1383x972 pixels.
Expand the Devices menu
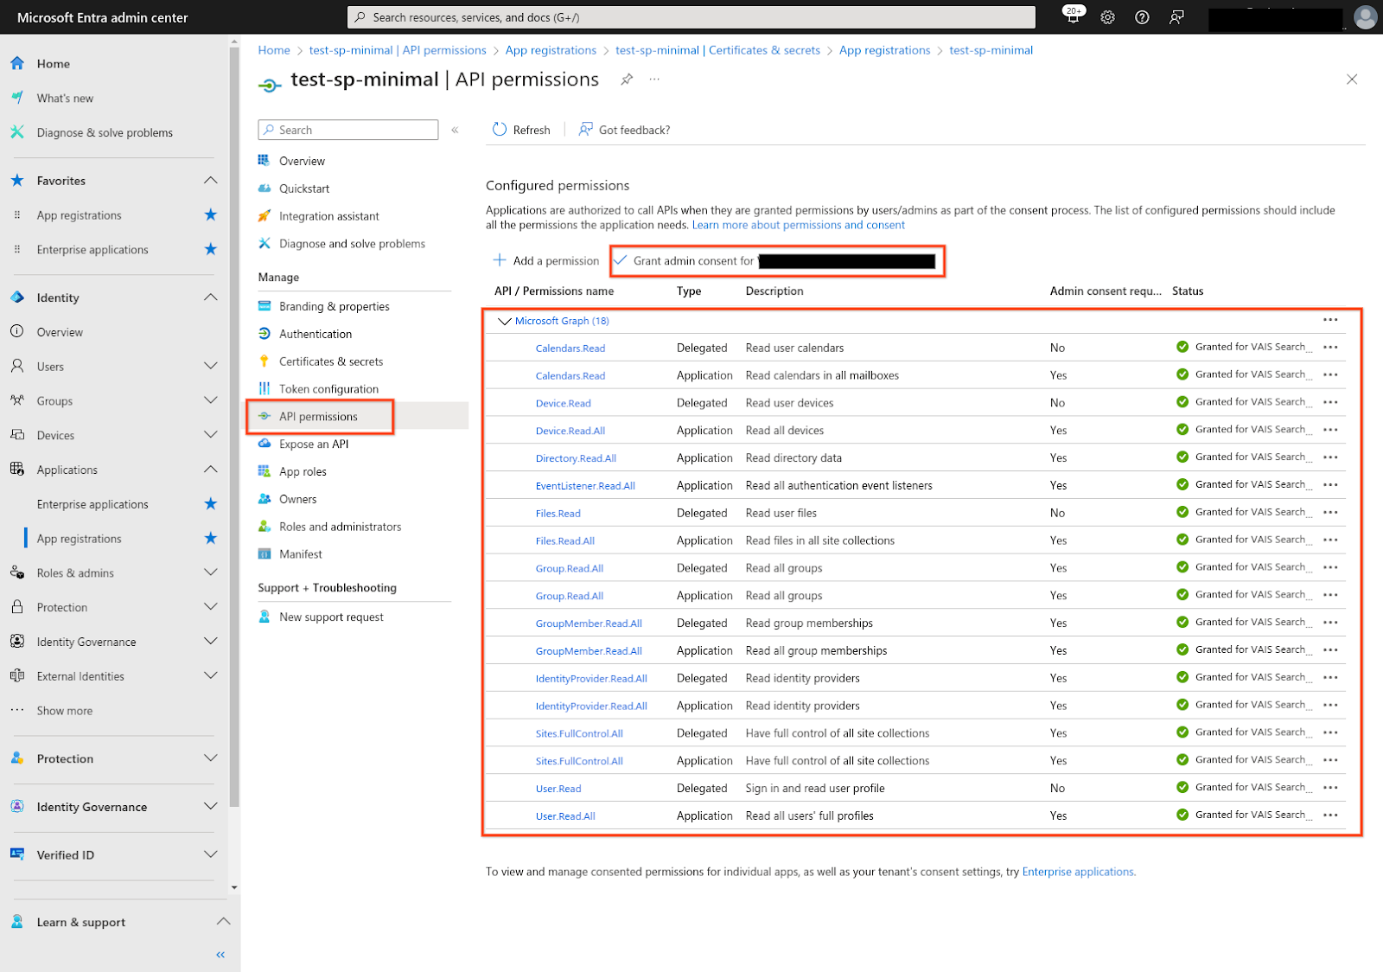(210, 435)
